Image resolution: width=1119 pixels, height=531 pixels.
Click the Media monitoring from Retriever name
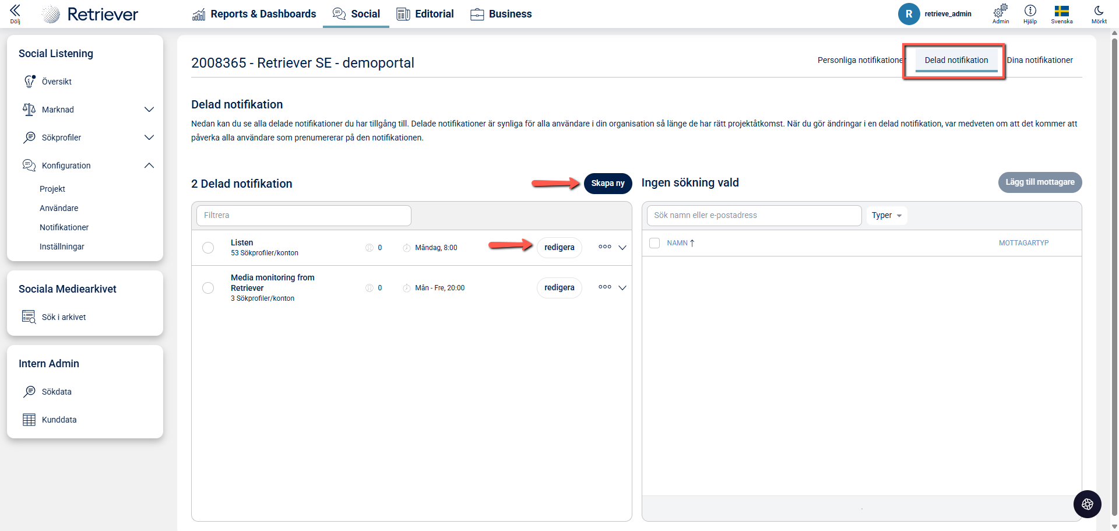click(273, 283)
